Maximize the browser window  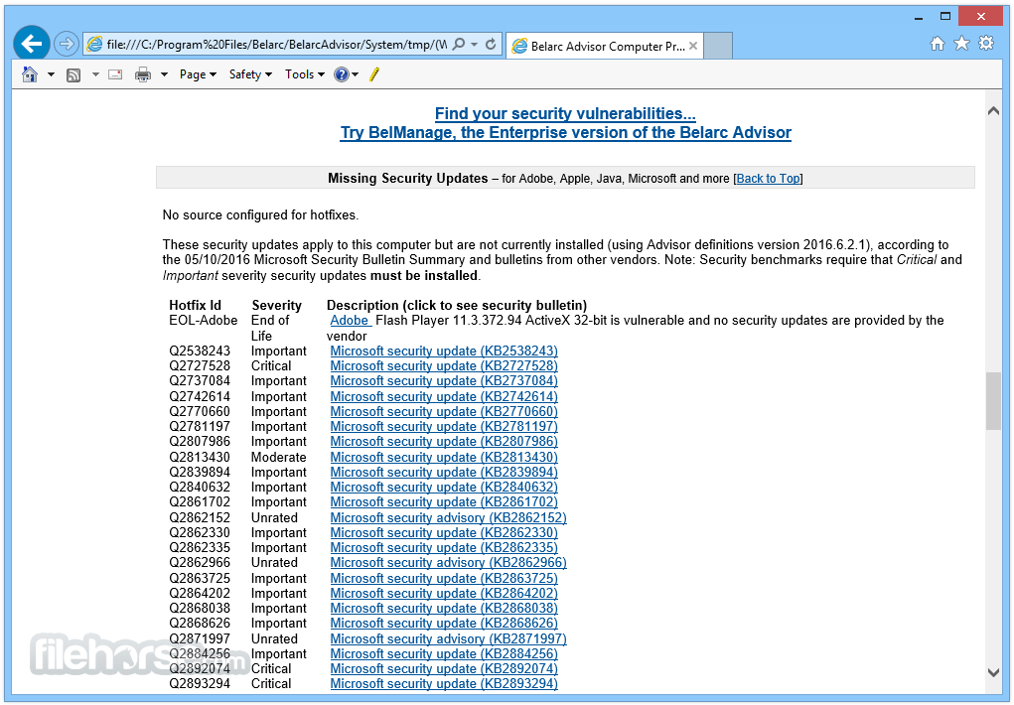945,16
